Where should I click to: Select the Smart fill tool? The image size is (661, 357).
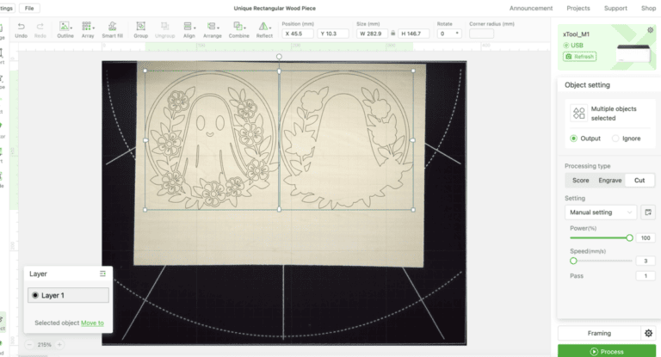(x=113, y=27)
